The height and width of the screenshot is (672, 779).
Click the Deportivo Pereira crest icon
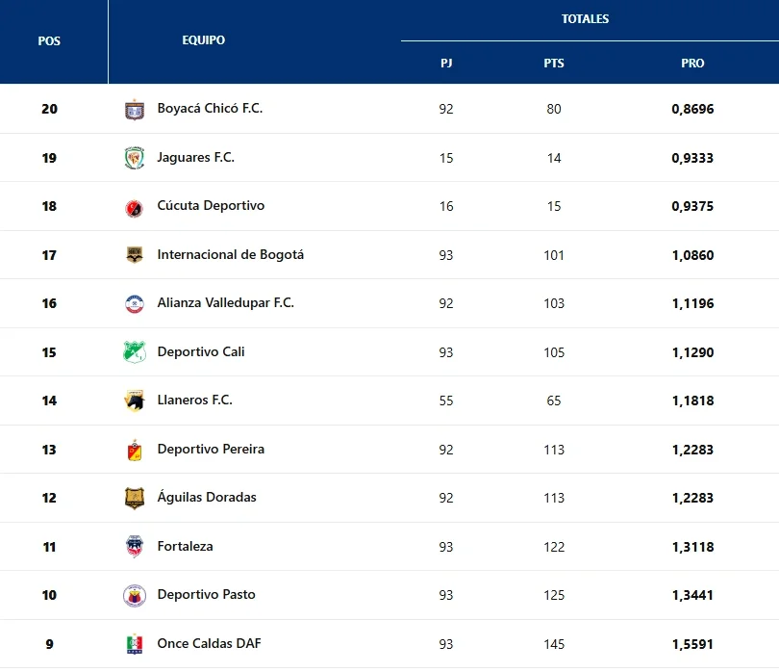tap(135, 450)
